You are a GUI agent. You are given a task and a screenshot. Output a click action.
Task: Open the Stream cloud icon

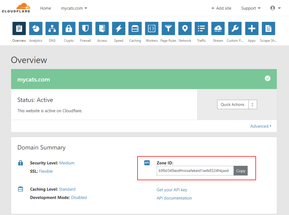point(218,28)
